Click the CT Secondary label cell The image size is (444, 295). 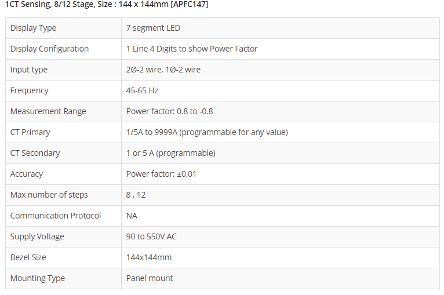[x=35, y=153]
